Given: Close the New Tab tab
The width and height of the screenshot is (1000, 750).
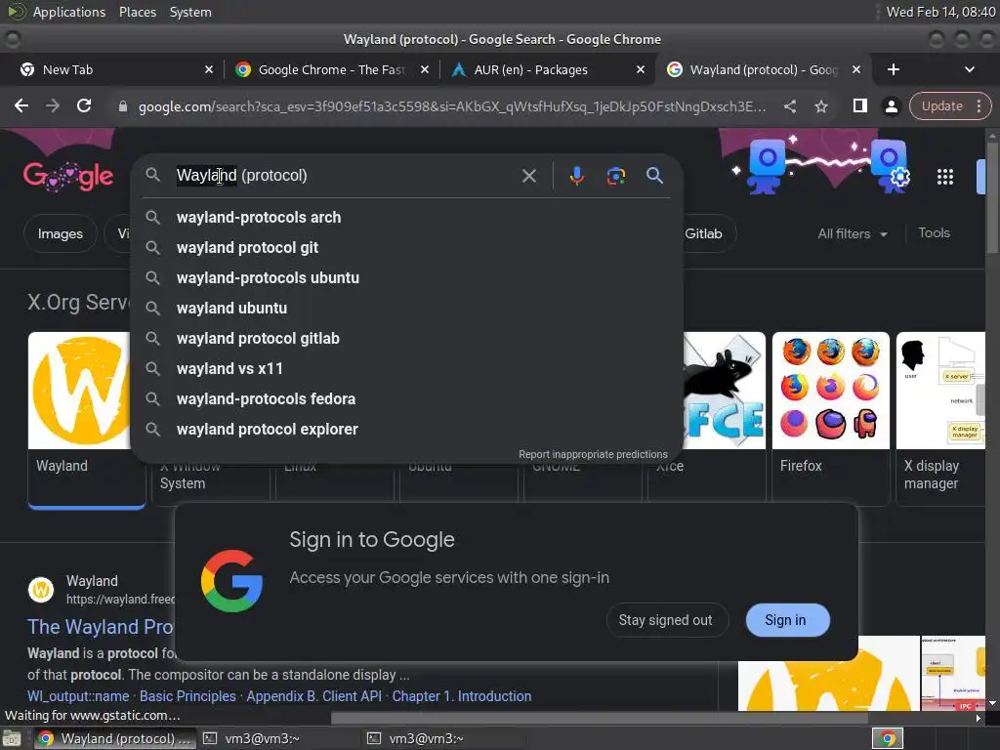Looking at the screenshot, I should tap(209, 69).
